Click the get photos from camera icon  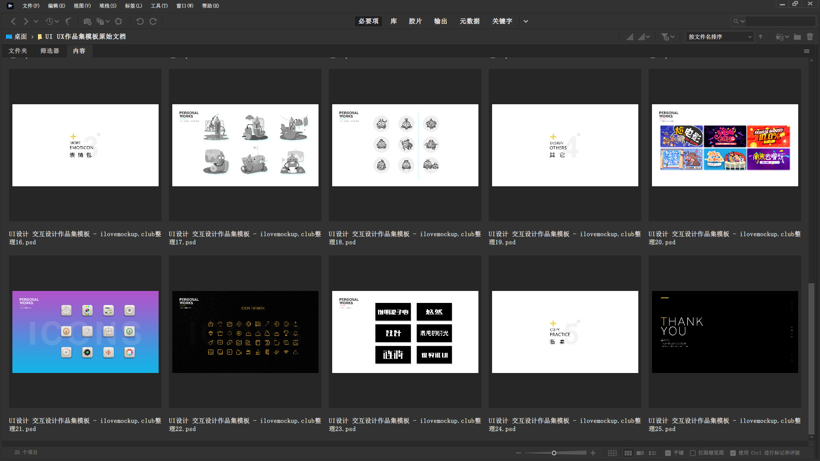tap(87, 21)
